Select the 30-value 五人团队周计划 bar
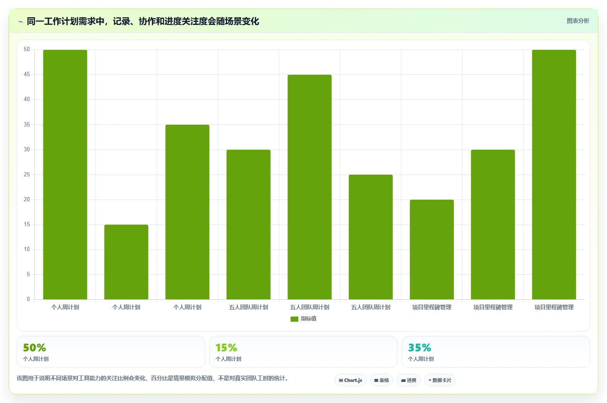 pyautogui.click(x=248, y=225)
